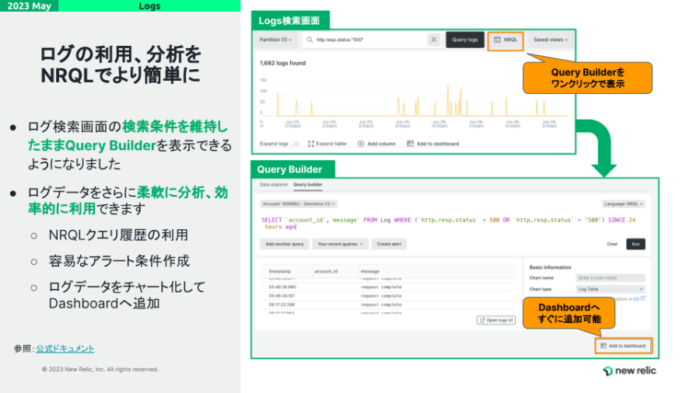Clear the search with the X icon
The image size is (700, 393).
coord(433,40)
